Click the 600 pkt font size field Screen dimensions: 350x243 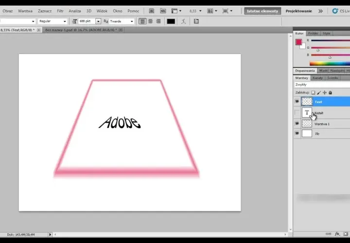pyautogui.click(x=87, y=21)
